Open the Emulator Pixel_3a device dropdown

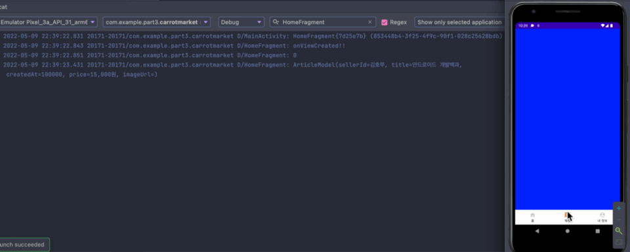[48, 22]
